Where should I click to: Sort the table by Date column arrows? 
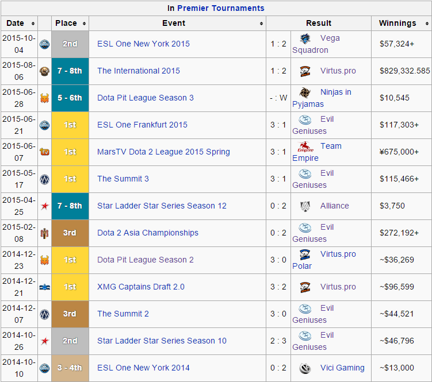(x=33, y=24)
